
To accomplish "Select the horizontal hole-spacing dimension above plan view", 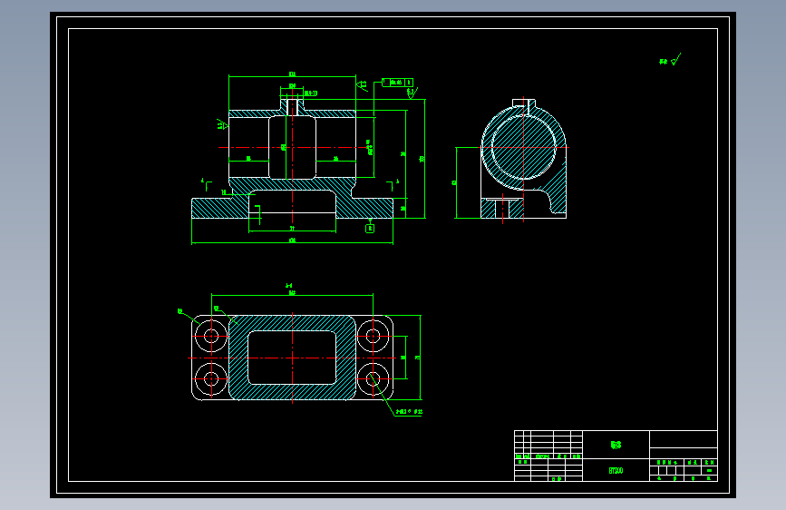I will point(292,293).
